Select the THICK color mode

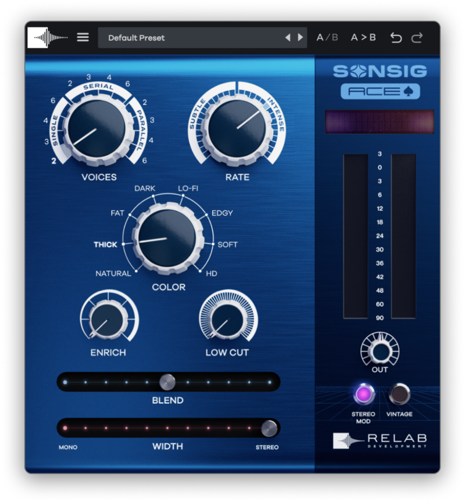coord(105,245)
